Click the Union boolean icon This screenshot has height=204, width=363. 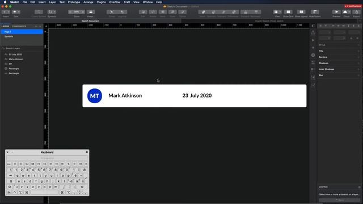point(203,12)
